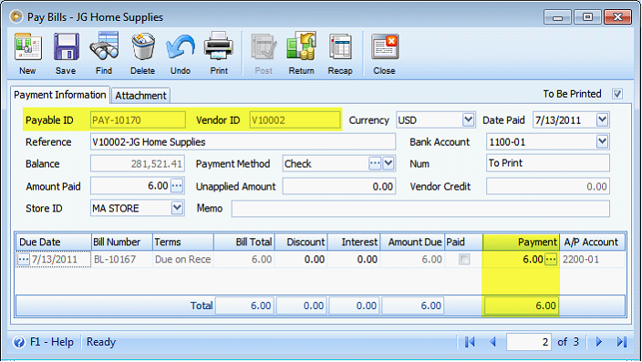Click the 2200-01 A/P account cell

592,259
